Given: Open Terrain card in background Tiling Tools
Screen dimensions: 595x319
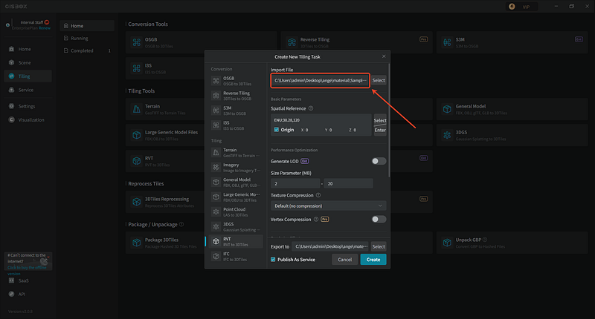Looking at the screenshot, I should (165, 109).
